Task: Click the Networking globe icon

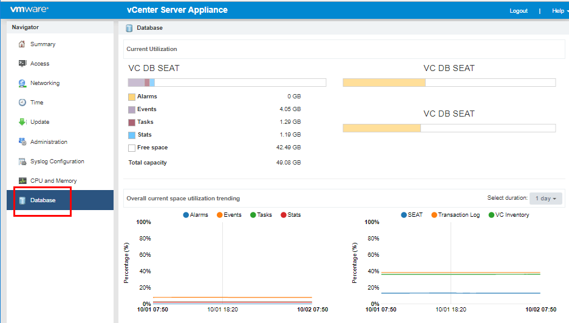Action: click(22, 83)
